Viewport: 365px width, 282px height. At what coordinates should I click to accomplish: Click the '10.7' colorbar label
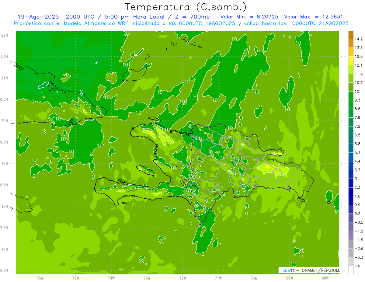coord(358,83)
